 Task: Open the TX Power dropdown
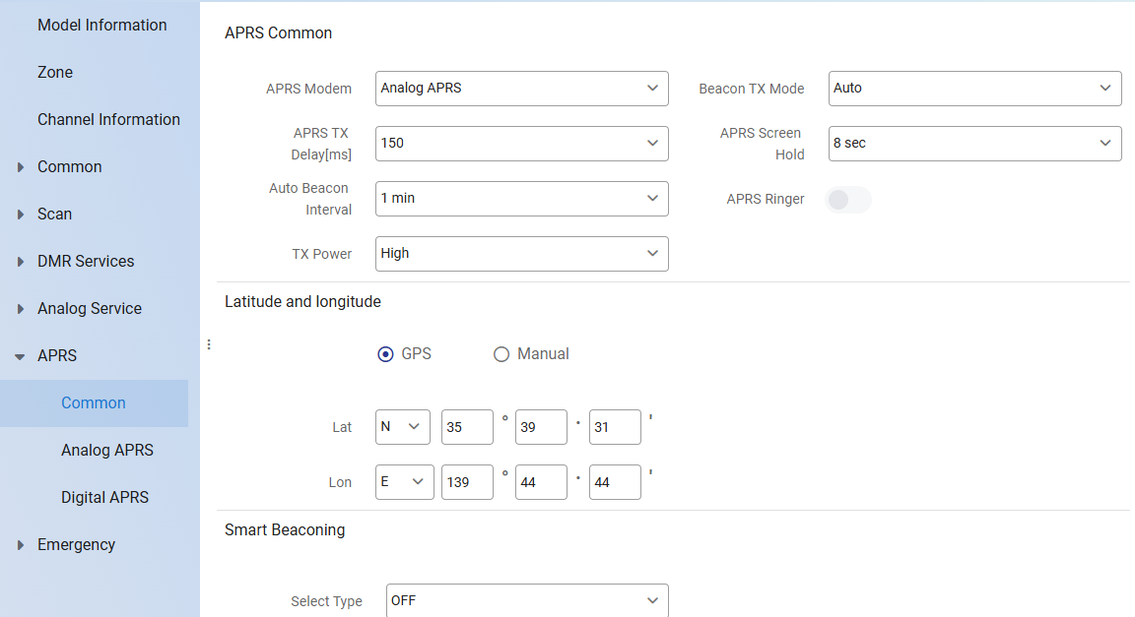[521, 253]
